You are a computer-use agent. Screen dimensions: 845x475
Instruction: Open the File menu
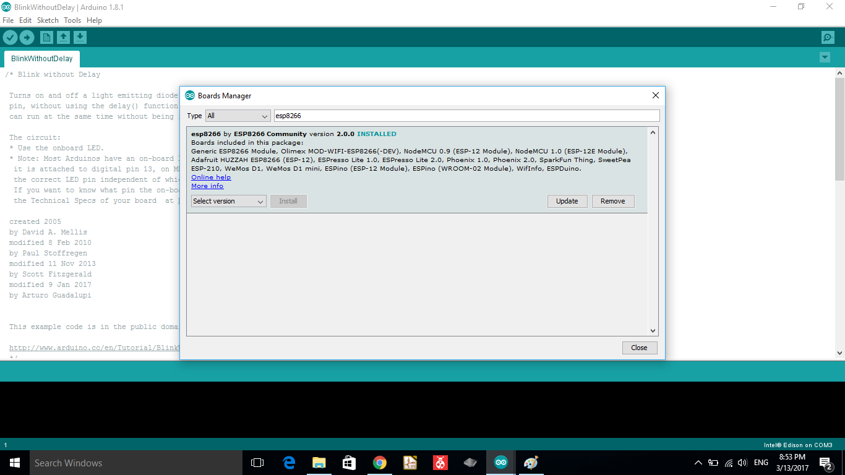pos(8,20)
